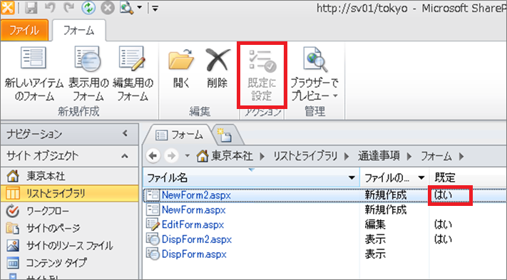Screen dimensions: 507x280
Task: Click the はい cell in NewForm2.aspx row
Action: point(443,195)
